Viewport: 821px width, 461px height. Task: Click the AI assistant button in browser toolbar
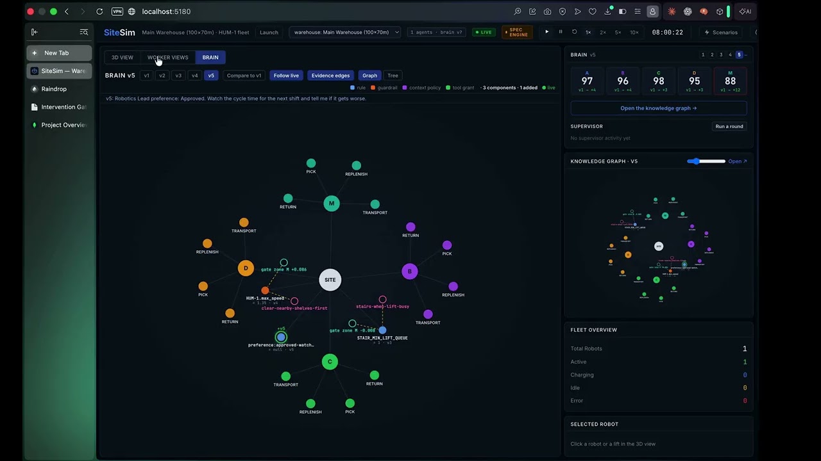click(x=745, y=12)
